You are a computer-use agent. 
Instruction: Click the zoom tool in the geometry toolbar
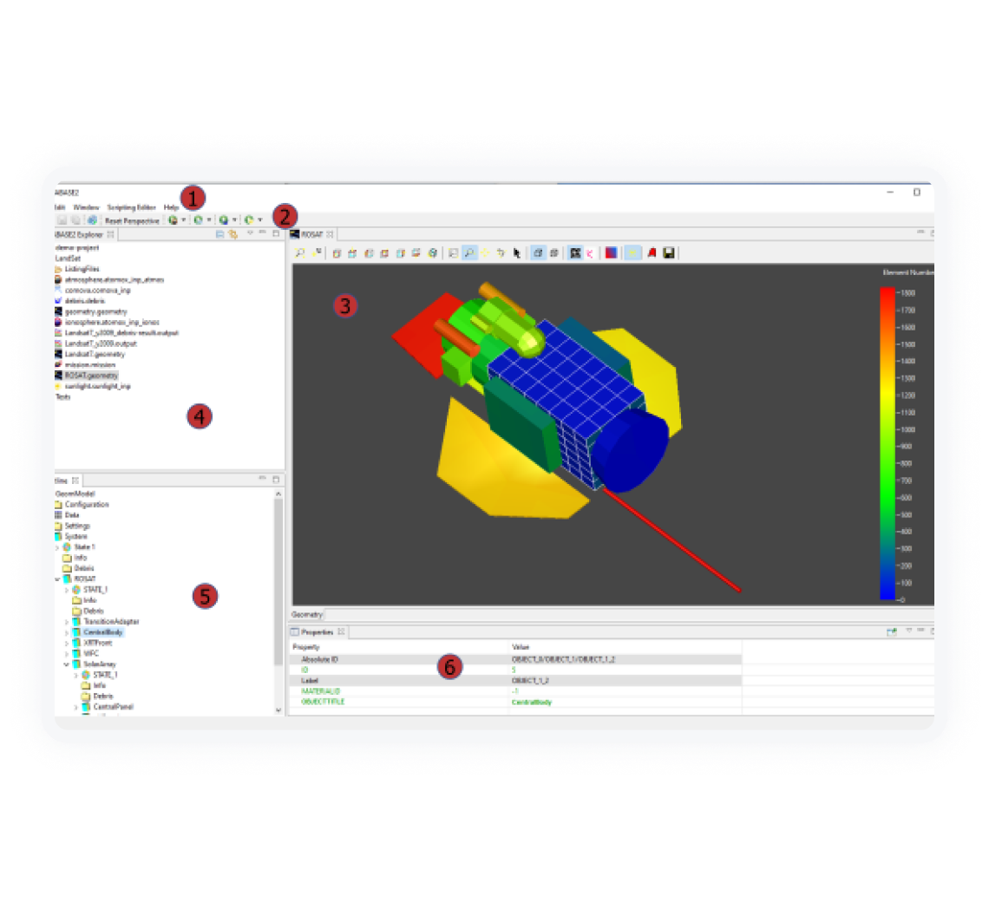[468, 253]
